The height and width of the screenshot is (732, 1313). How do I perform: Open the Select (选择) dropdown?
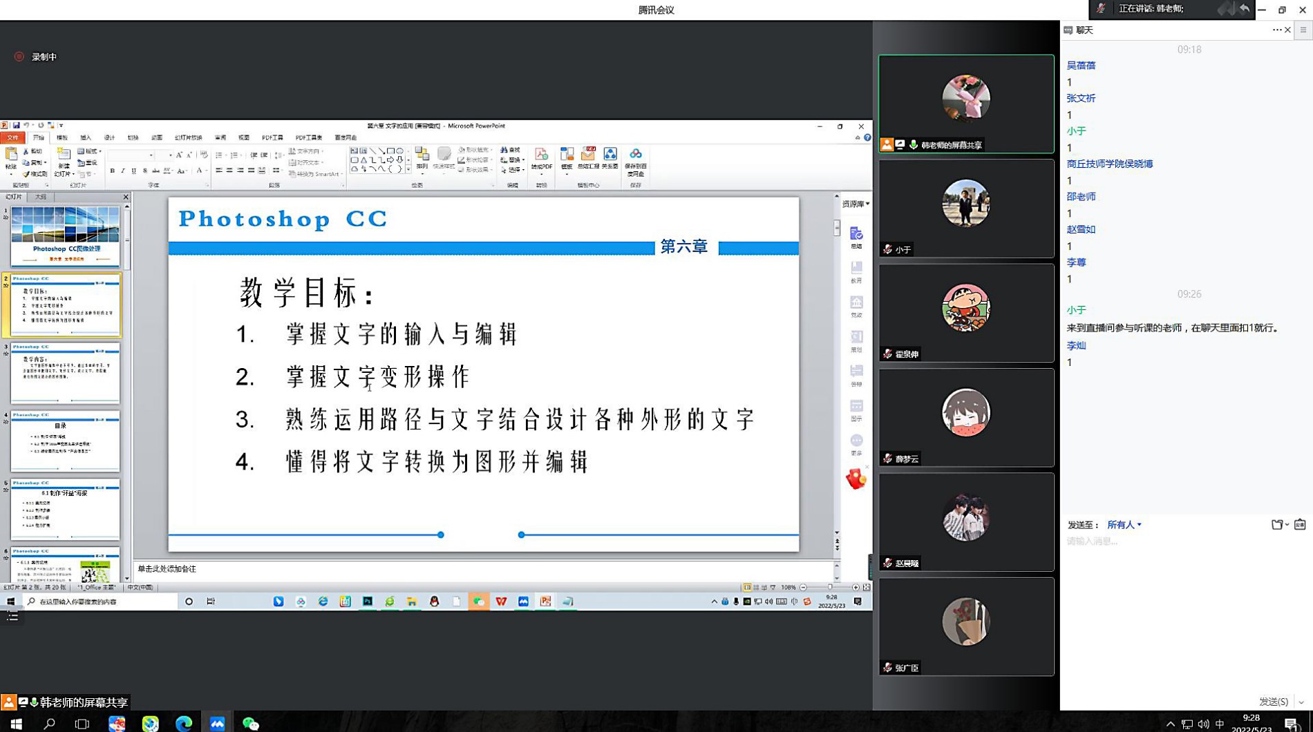(x=512, y=170)
